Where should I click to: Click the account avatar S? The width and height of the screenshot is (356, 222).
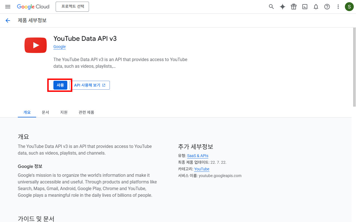coord(349,7)
